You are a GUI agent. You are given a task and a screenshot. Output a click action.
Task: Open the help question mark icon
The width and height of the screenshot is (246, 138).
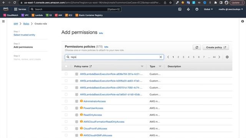pyautogui.click(x=197, y=9)
